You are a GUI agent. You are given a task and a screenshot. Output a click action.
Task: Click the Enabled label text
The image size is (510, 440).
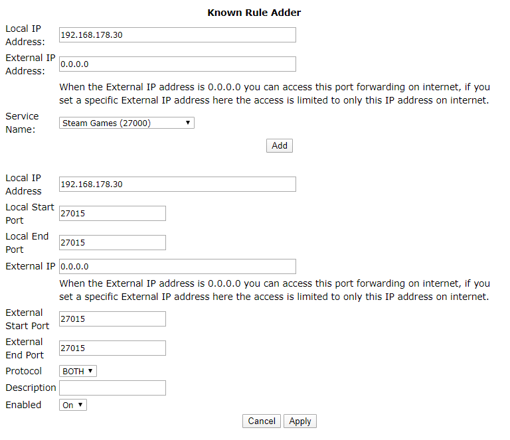[23, 405]
